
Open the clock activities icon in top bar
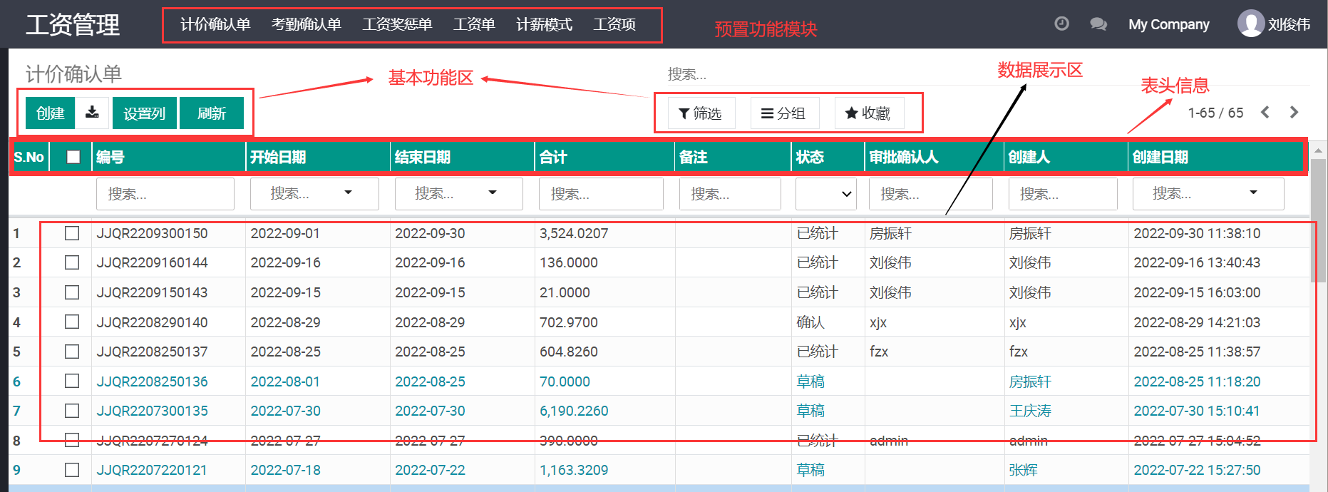[x=1061, y=24]
